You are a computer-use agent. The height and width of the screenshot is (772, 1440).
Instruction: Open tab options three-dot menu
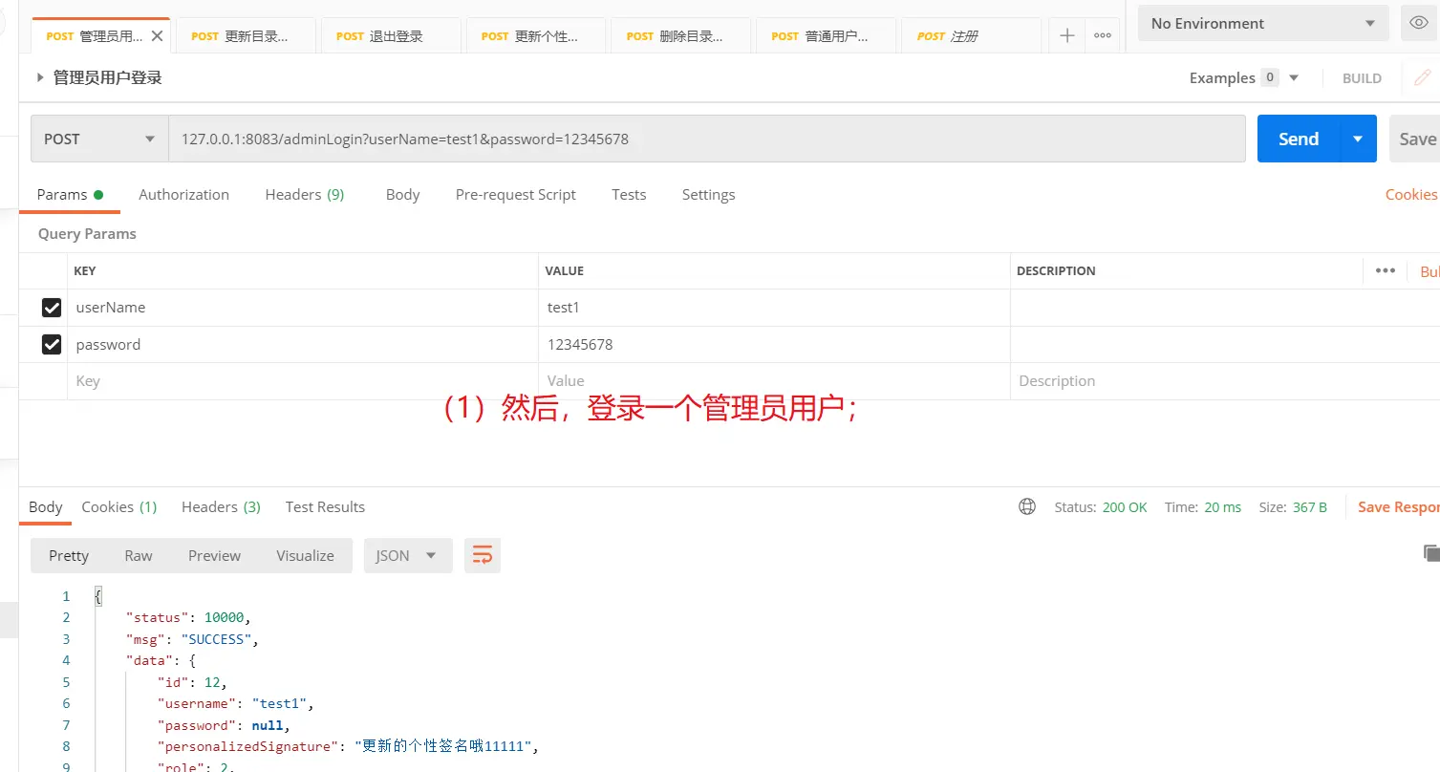coord(1102,36)
